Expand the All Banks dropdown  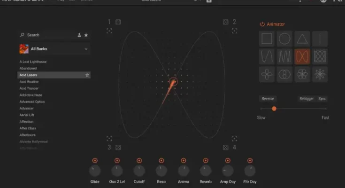tap(86, 49)
